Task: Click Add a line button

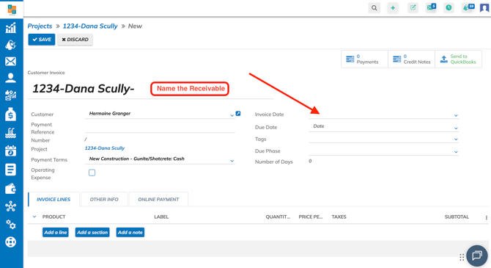Action: click(56, 233)
